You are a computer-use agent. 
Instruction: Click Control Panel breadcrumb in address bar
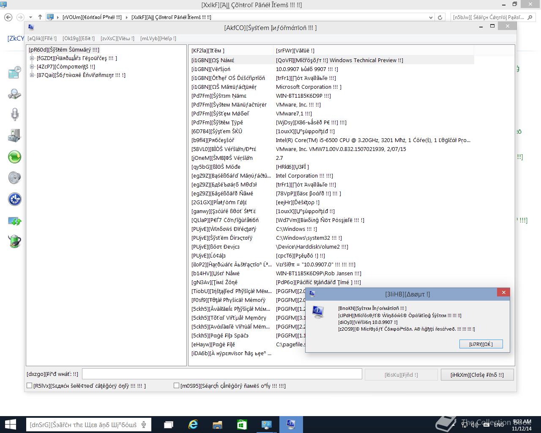click(x=92, y=17)
